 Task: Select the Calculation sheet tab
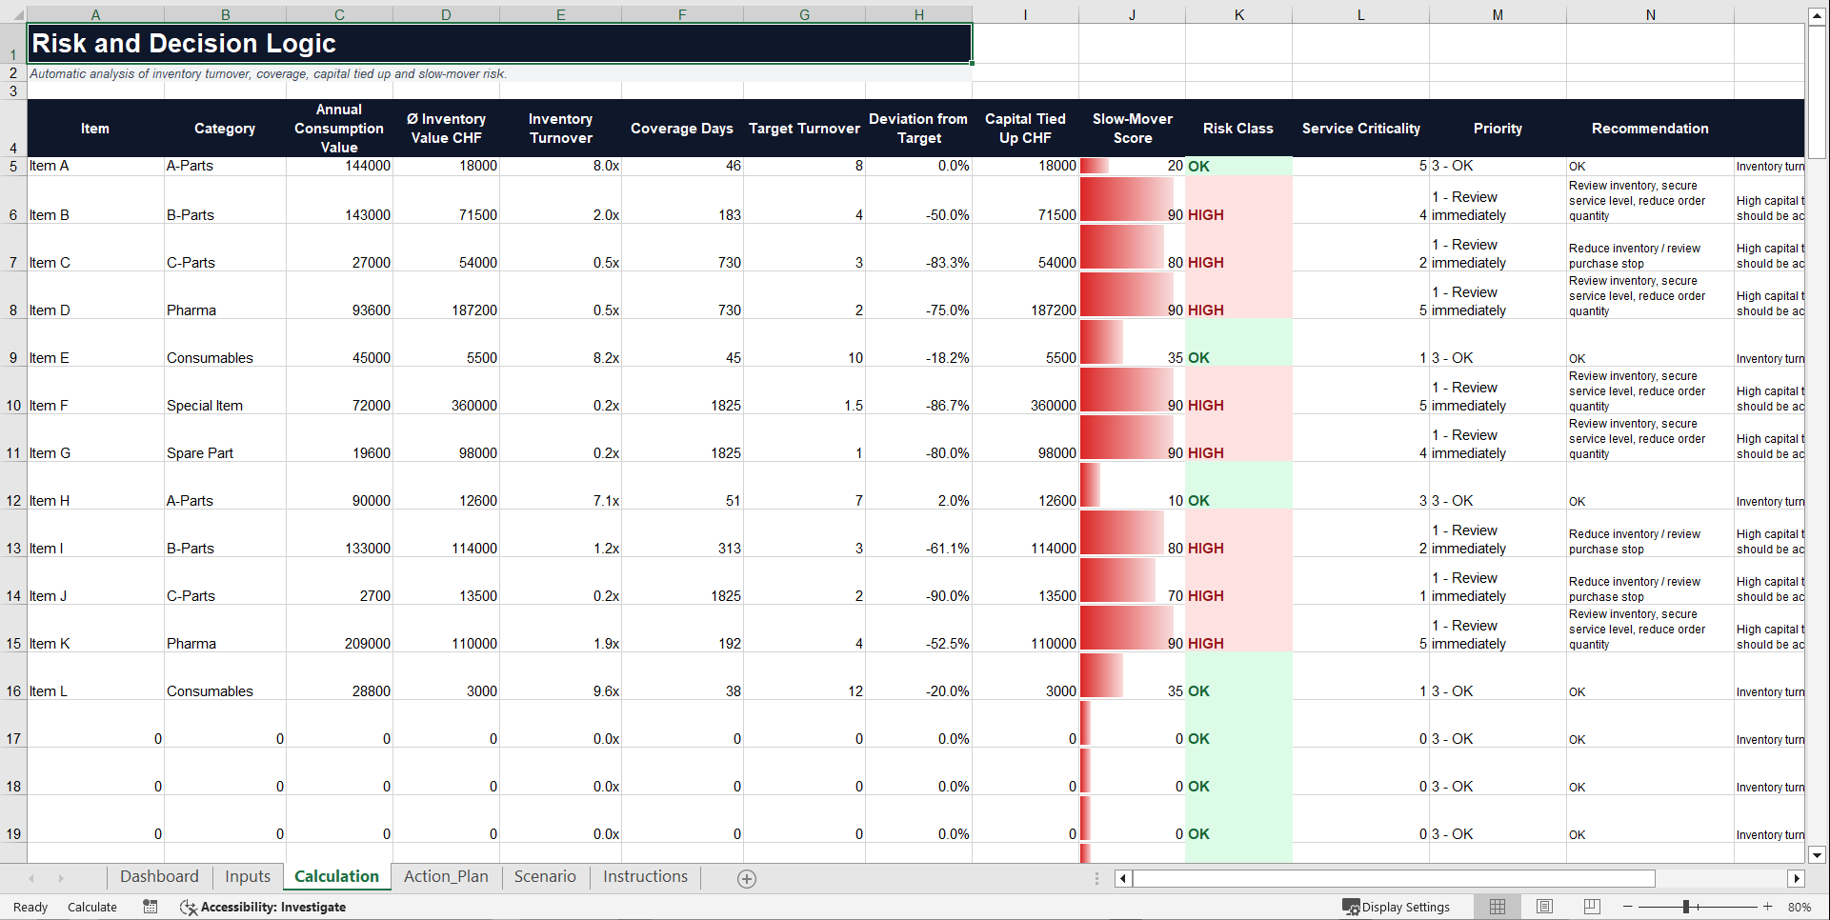coord(336,876)
